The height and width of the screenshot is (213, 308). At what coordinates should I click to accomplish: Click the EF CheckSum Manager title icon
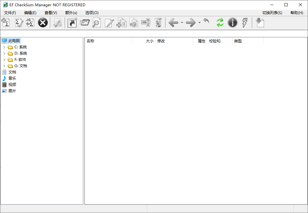[5, 5]
